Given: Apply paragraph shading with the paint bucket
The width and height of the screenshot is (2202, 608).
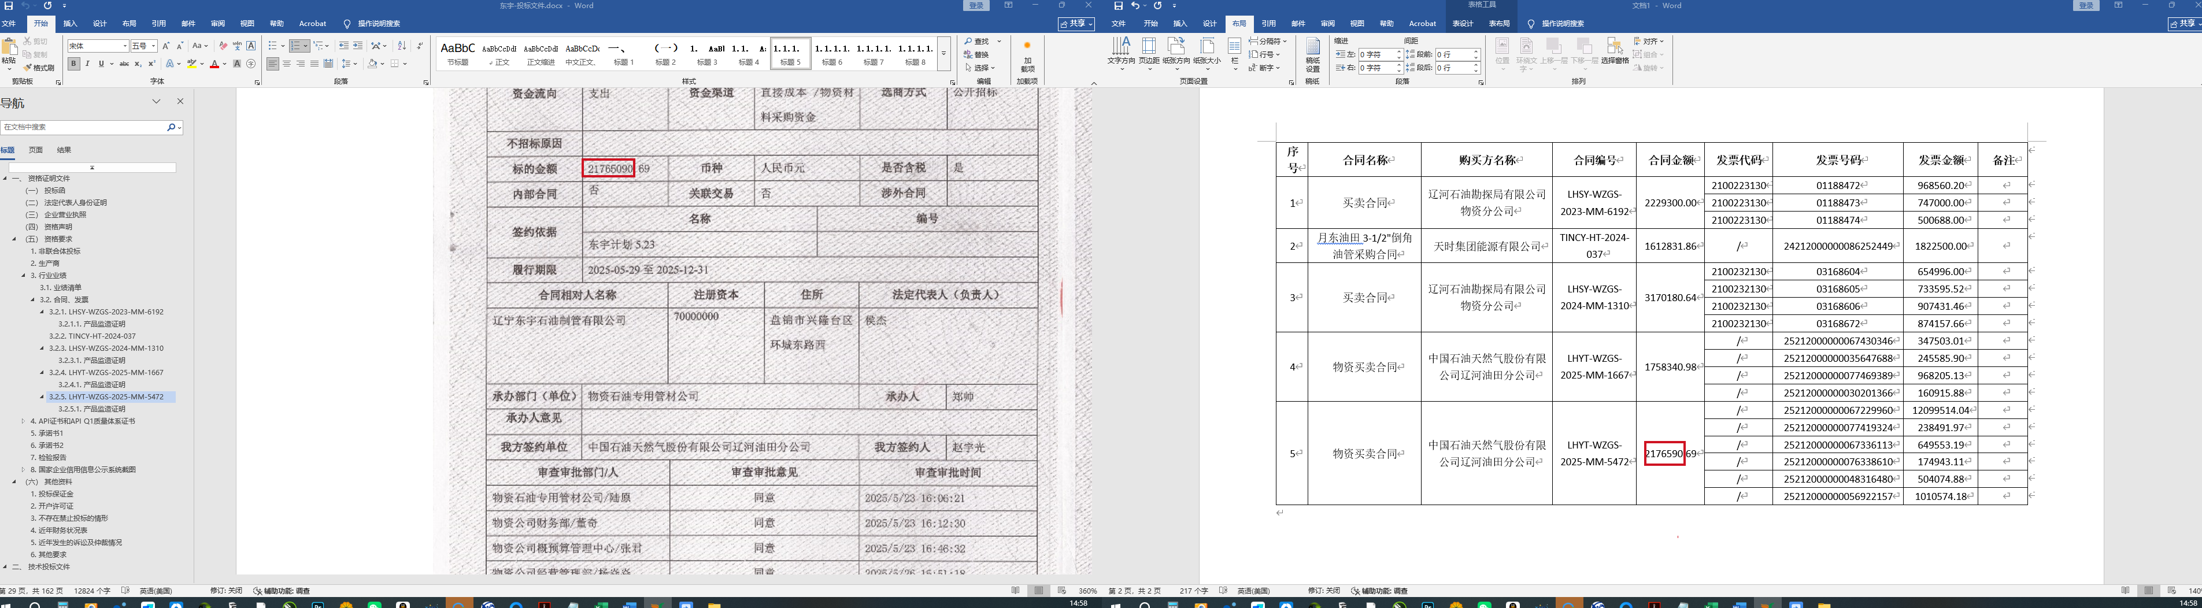Looking at the screenshot, I should [x=373, y=64].
